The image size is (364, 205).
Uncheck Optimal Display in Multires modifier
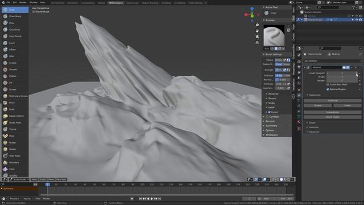(x=328, y=89)
